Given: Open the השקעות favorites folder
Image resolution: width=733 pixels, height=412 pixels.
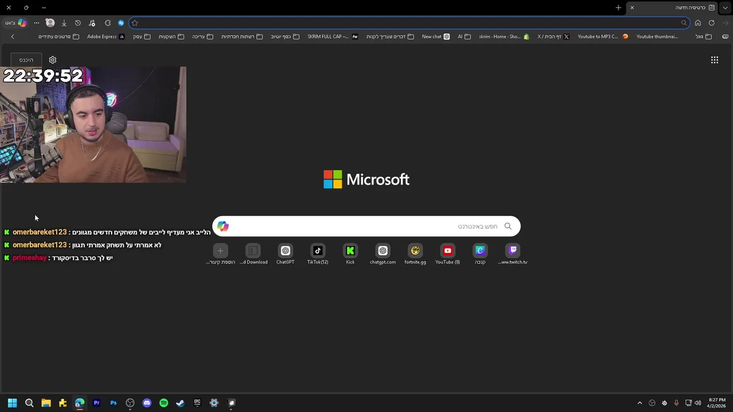Looking at the screenshot, I should click(171, 37).
